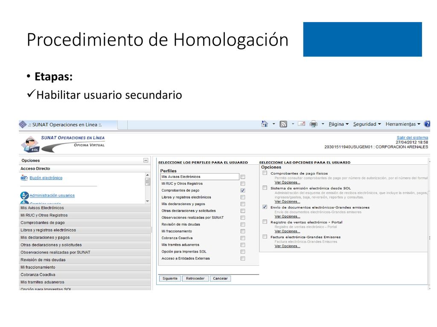This screenshot has width=437, height=327.
Task: Open Observaciones realizadas por SUNAT left menu
Action: [85, 252]
